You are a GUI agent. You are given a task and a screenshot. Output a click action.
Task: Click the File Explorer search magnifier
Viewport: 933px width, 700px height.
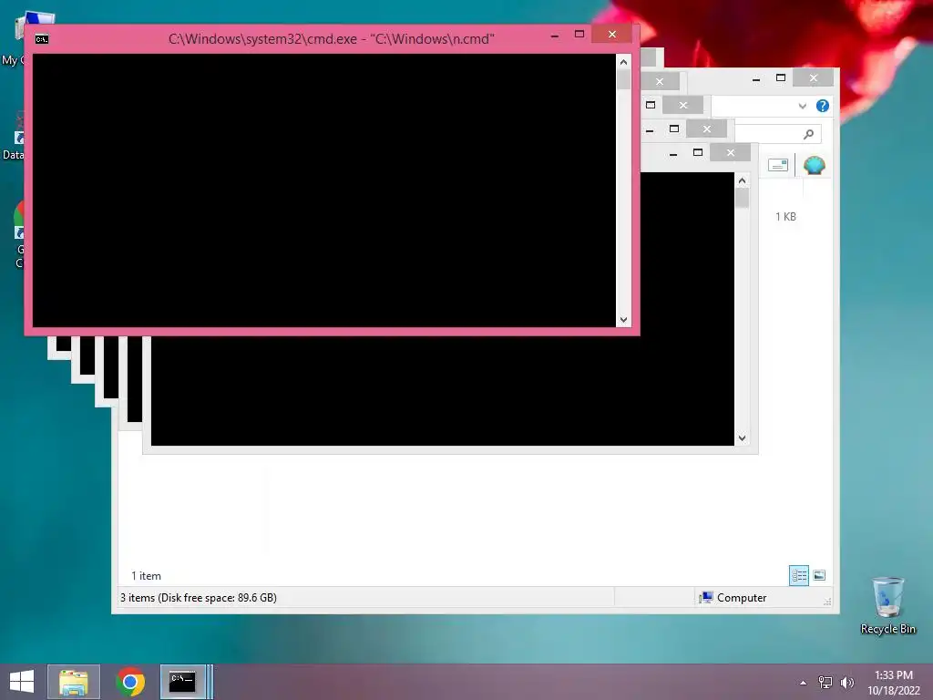(808, 134)
